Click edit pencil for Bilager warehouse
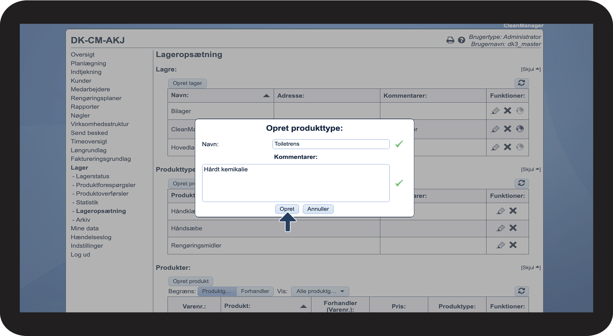This screenshot has width=613, height=336. click(495, 111)
